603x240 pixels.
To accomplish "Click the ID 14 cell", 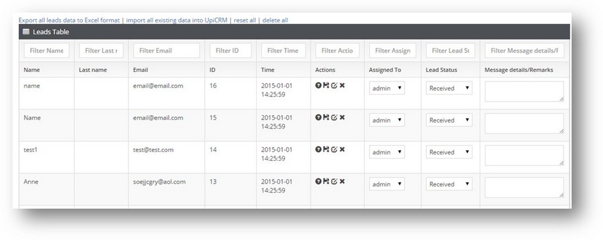I will (x=213, y=150).
